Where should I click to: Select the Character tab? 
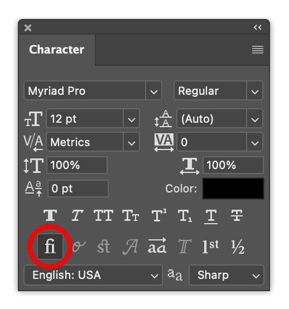point(56,50)
